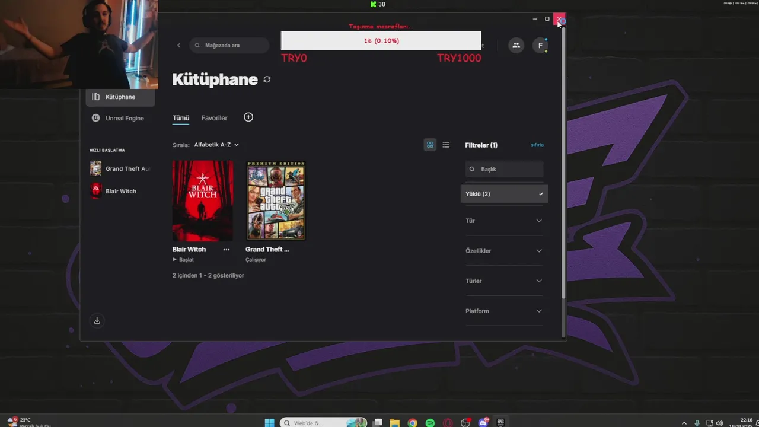Uncheck the Yüklü (2) filter
This screenshot has height=427, width=759.
point(504,194)
